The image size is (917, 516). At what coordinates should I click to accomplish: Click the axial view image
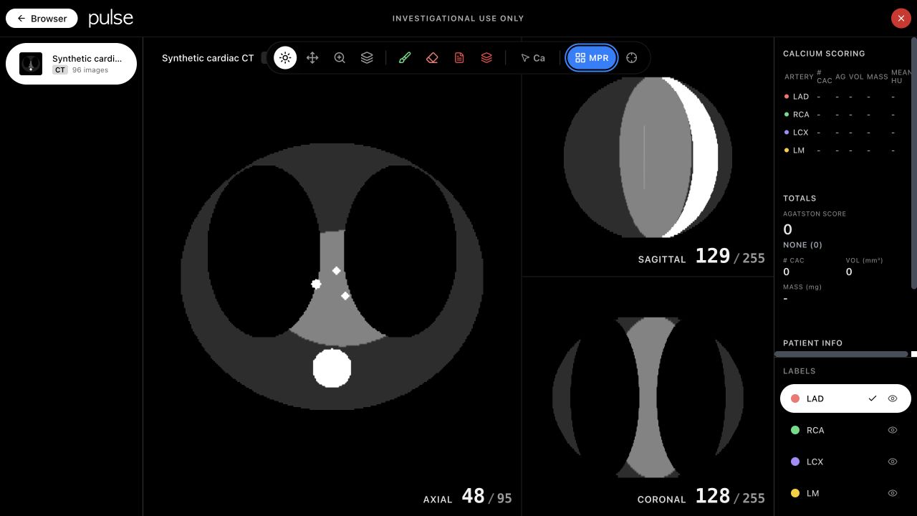332,277
